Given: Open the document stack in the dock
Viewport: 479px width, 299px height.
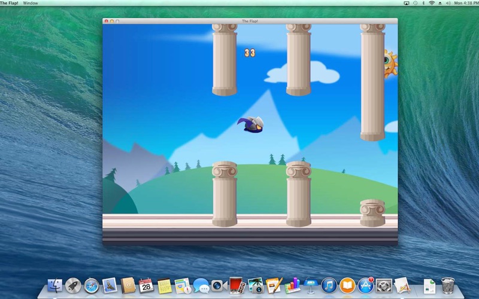Looking at the screenshot, I should coord(429,286).
